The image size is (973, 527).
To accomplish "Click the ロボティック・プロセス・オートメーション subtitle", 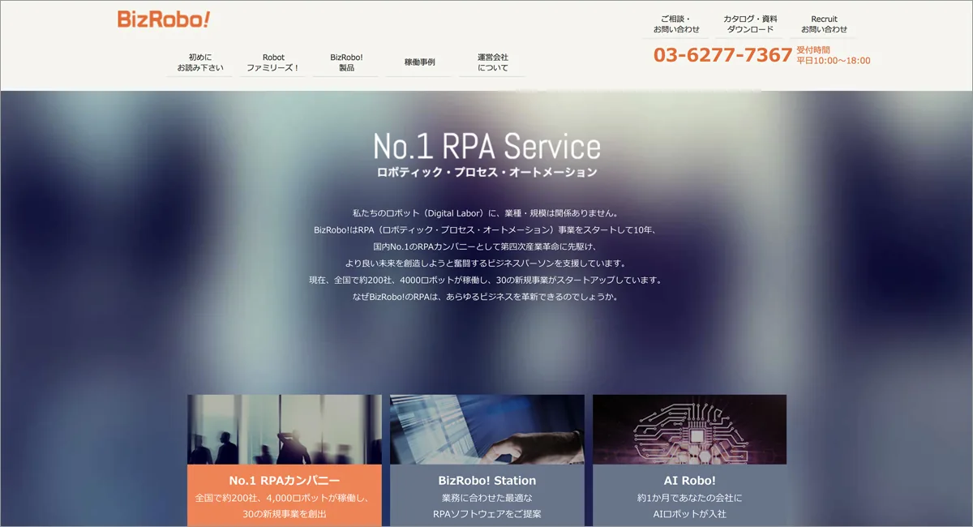I will click(x=486, y=172).
